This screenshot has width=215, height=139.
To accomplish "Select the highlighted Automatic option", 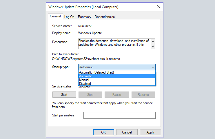I will point(117,76).
